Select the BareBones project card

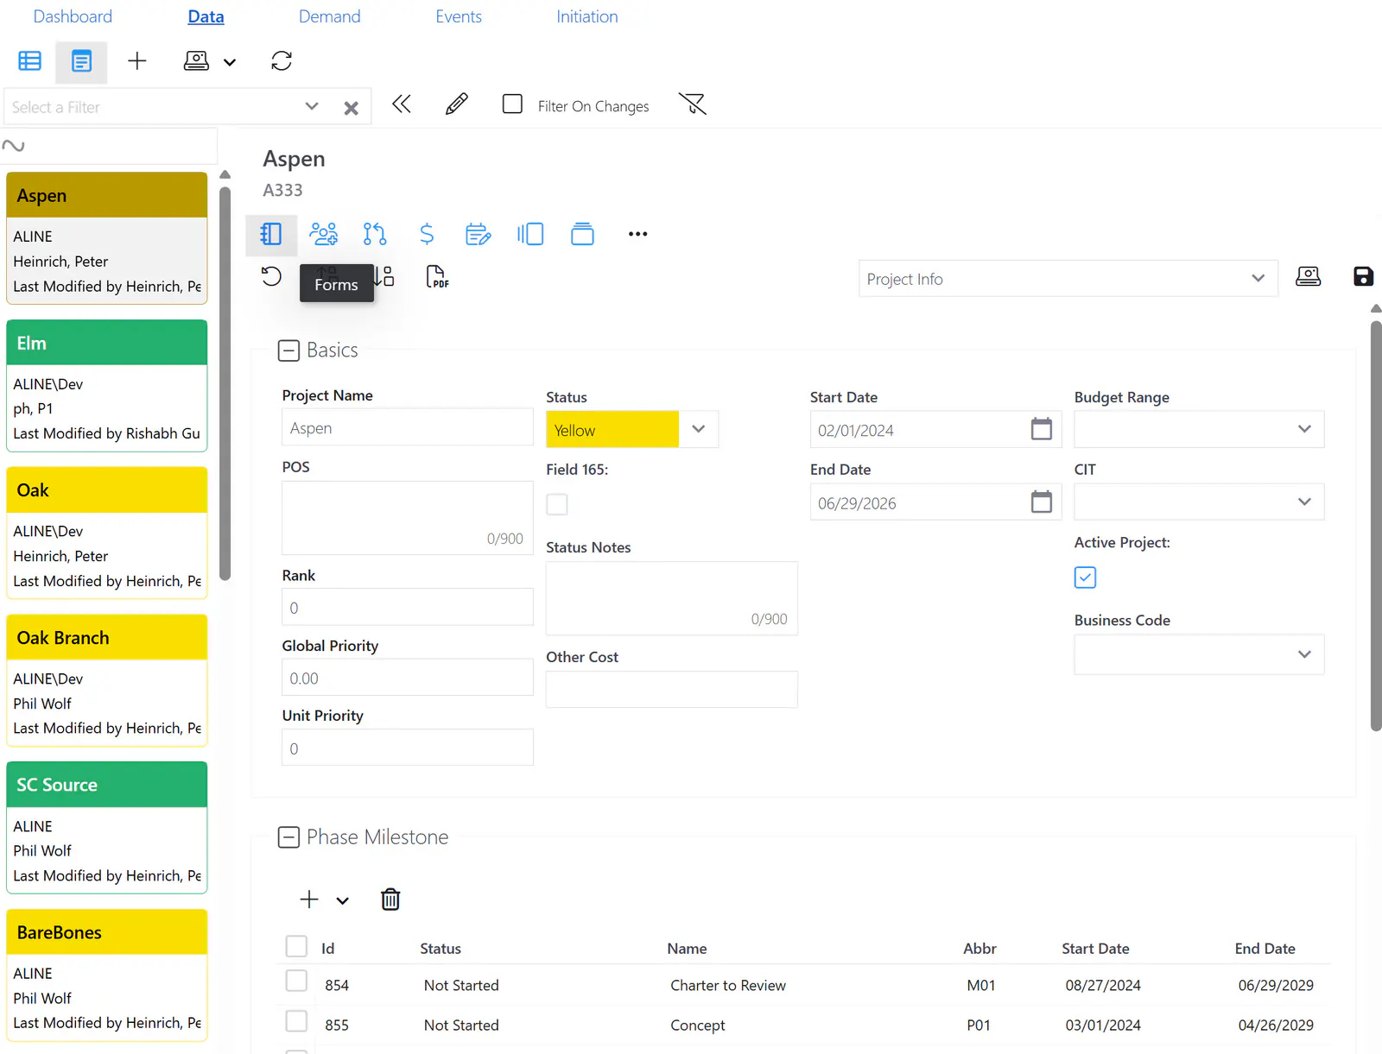[x=107, y=975]
